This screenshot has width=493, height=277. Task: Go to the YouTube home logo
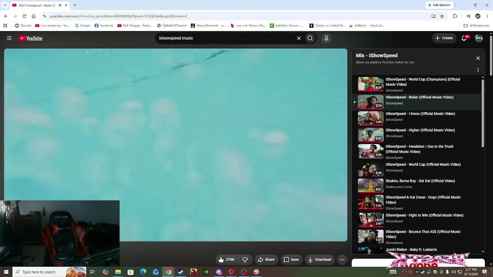click(x=30, y=38)
